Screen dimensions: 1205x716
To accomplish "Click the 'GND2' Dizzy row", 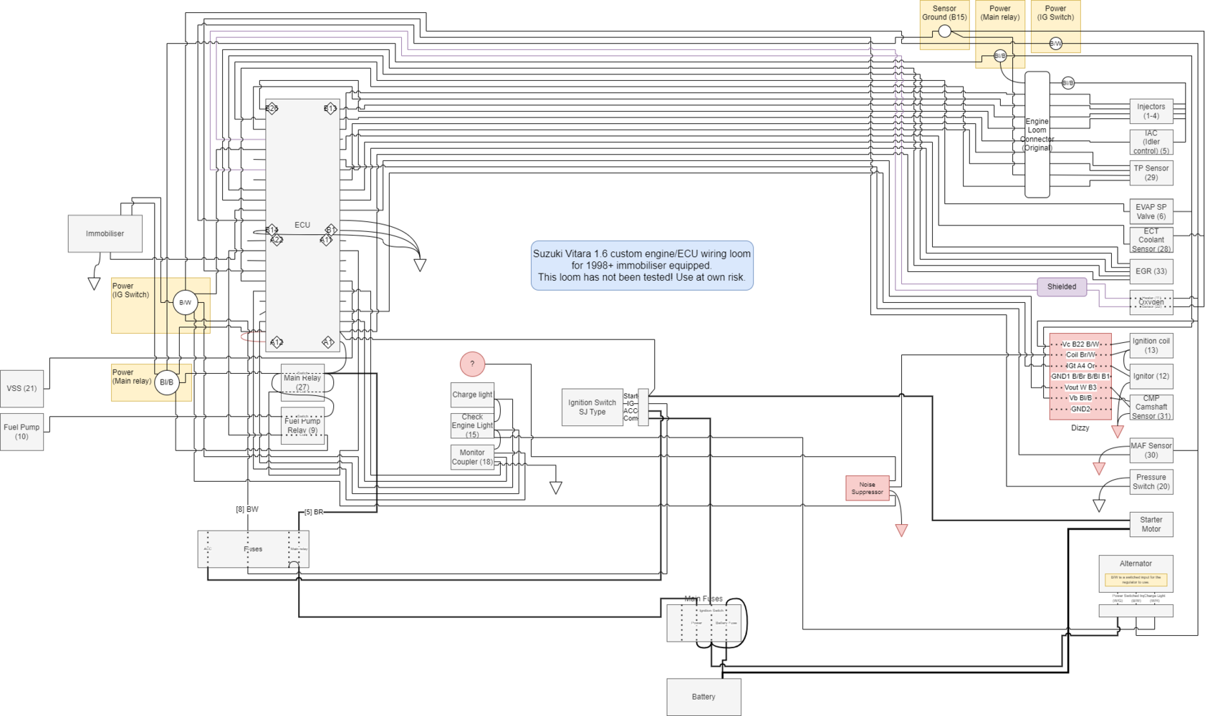I will pyautogui.click(x=1080, y=409).
